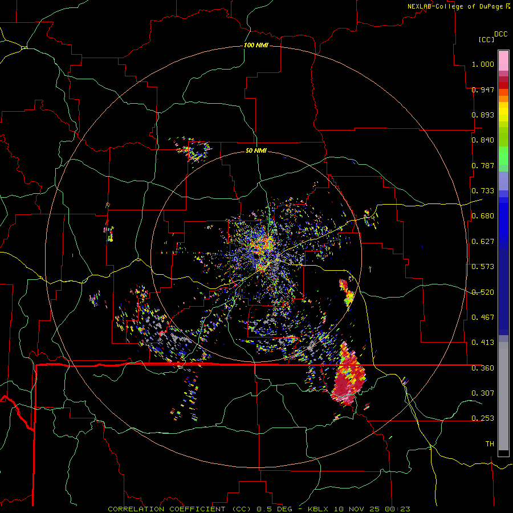Click the 0.787 scale value
513x513 pixels.
(x=483, y=165)
